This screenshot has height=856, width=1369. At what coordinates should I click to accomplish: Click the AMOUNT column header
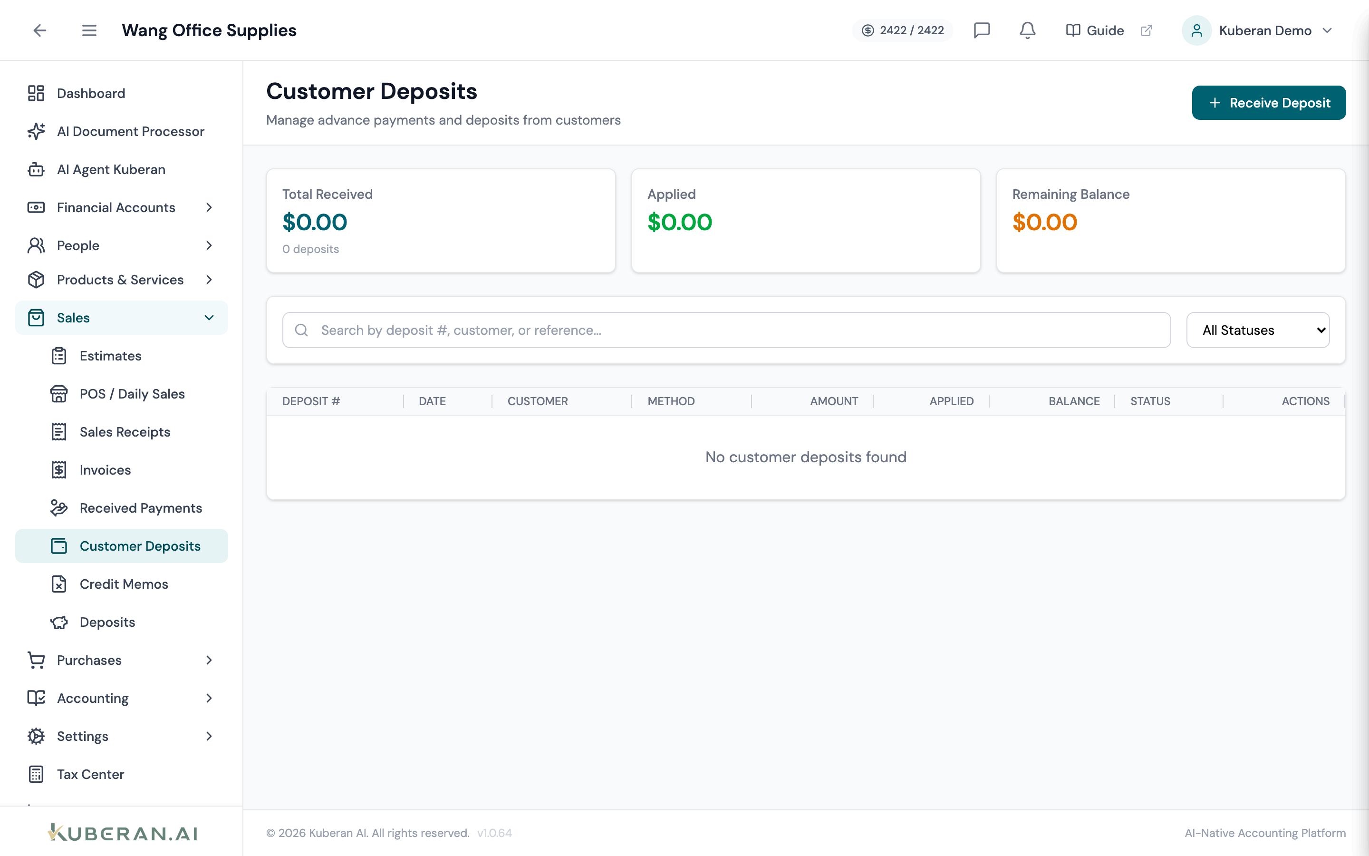pos(834,401)
